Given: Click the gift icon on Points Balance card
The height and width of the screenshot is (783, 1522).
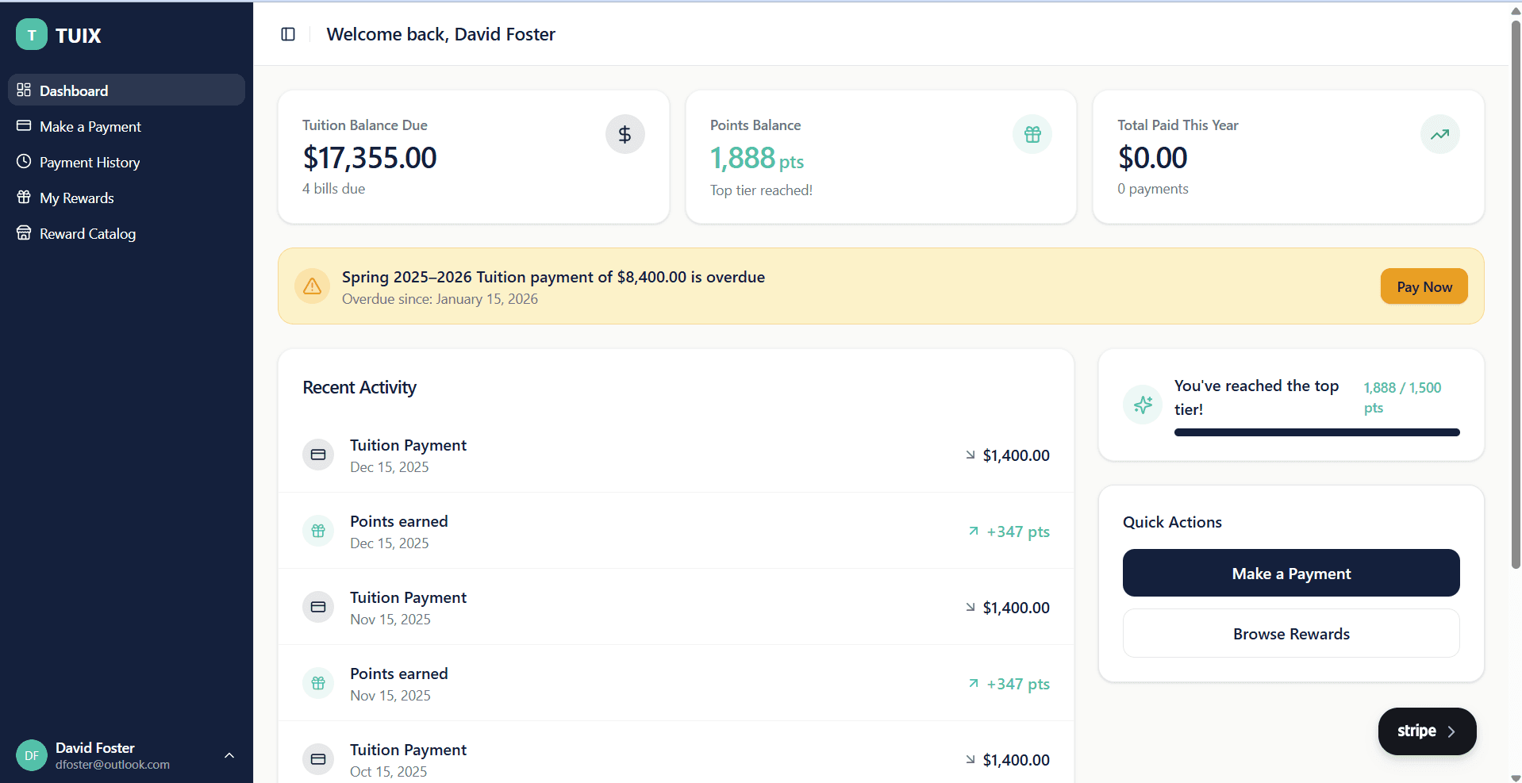Looking at the screenshot, I should coord(1032,133).
